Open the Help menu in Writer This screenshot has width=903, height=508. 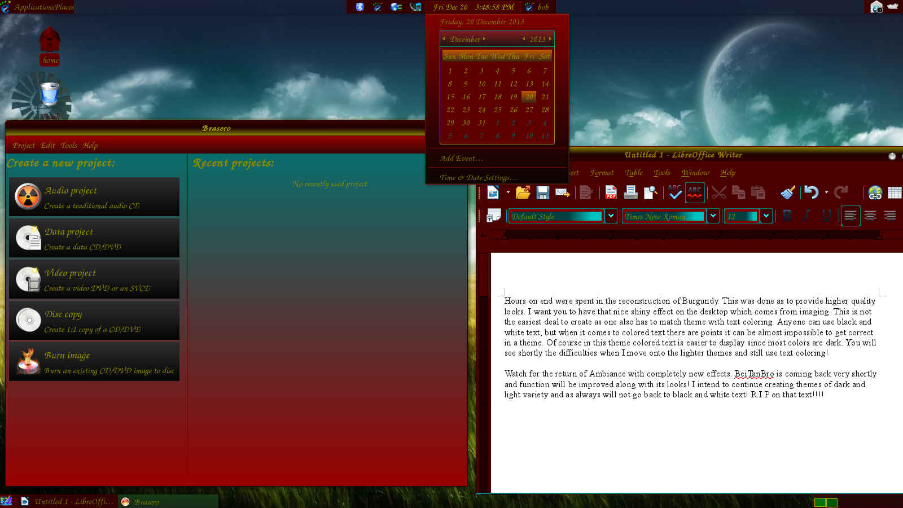point(727,173)
